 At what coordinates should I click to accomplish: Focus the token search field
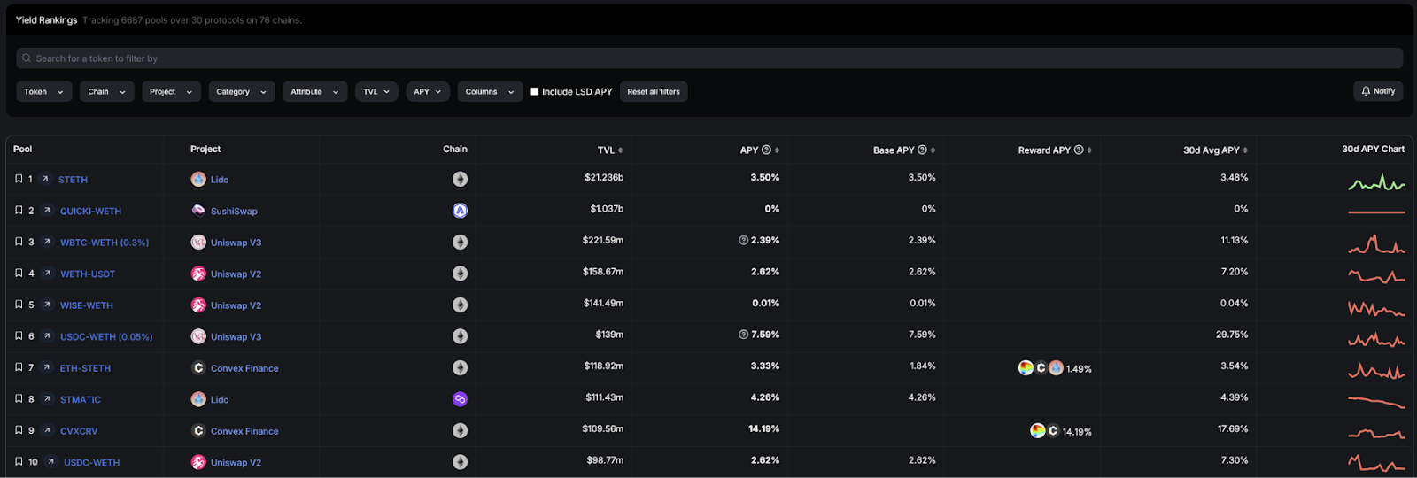pos(709,58)
